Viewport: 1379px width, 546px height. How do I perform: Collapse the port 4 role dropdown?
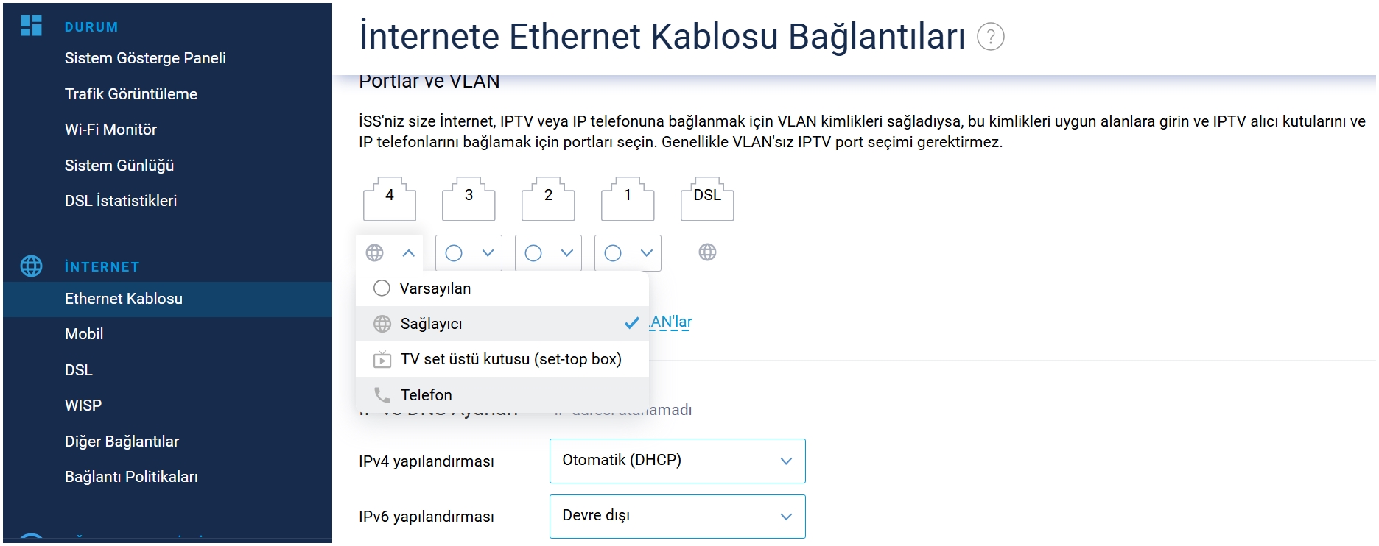coord(390,253)
